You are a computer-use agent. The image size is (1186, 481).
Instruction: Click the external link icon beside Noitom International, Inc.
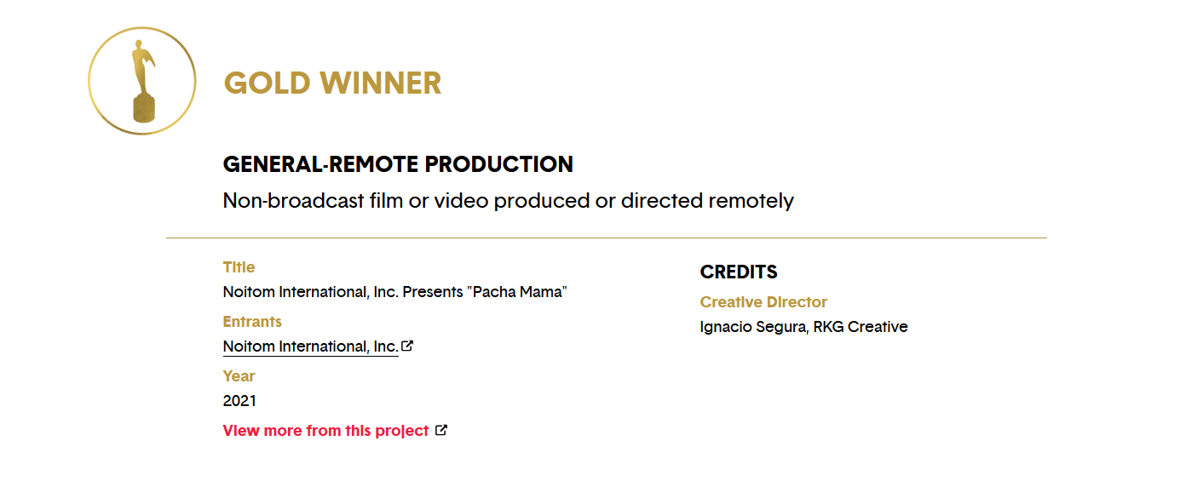coord(408,346)
